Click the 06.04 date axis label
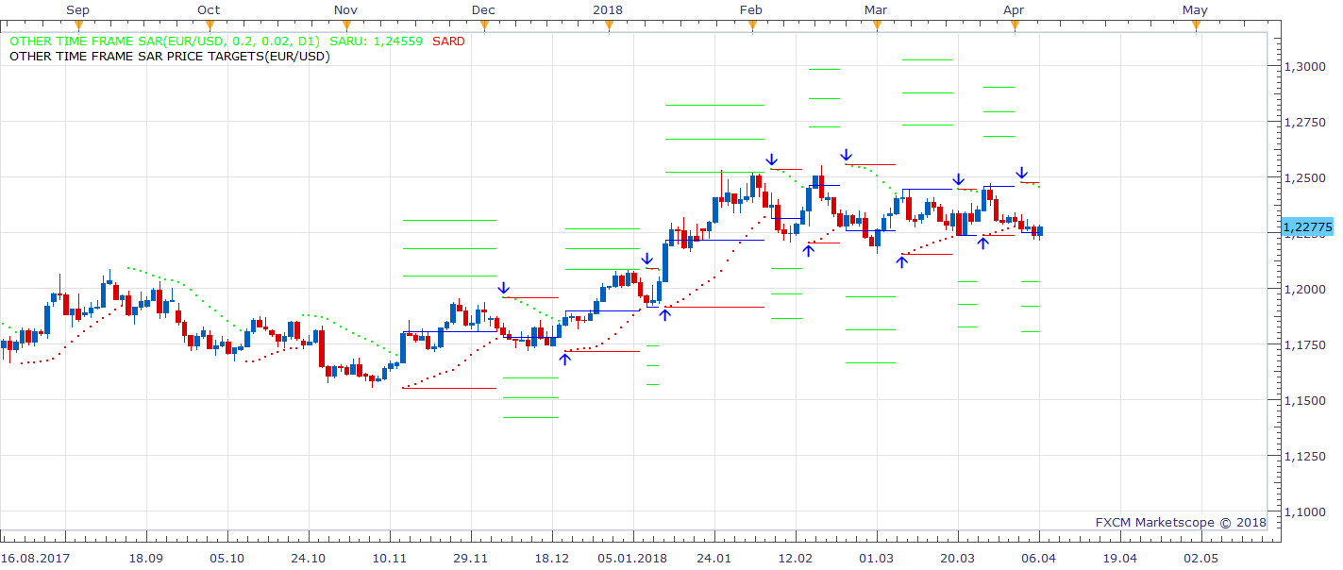 (1039, 558)
